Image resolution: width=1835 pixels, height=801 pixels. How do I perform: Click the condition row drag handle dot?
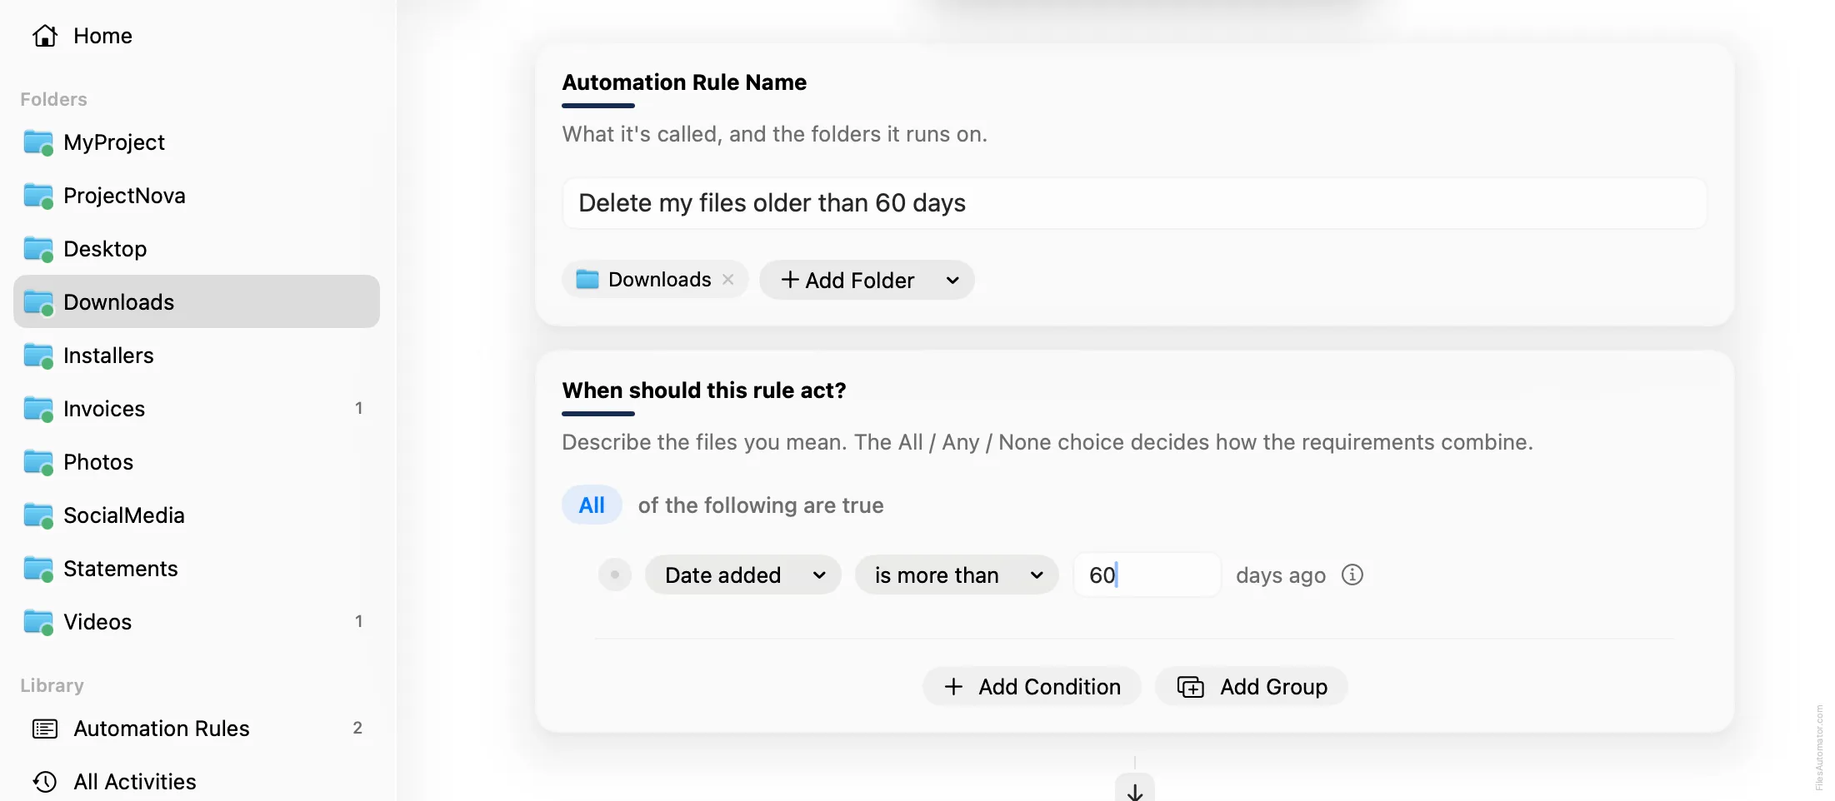coord(615,575)
